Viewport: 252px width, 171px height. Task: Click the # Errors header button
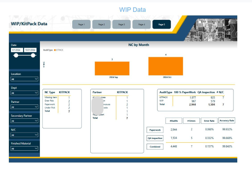pos(192,121)
